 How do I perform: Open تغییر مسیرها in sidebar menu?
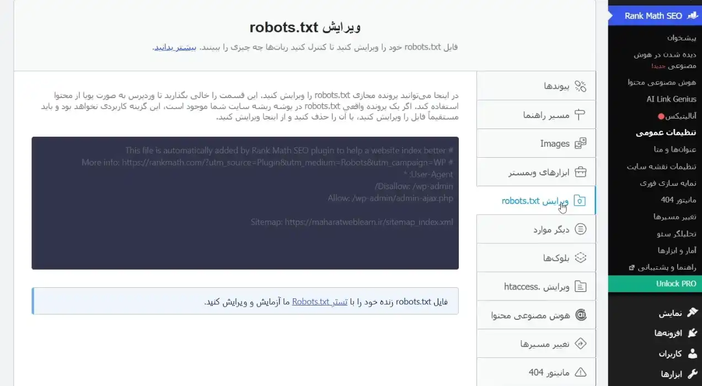click(x=675, y=217)
